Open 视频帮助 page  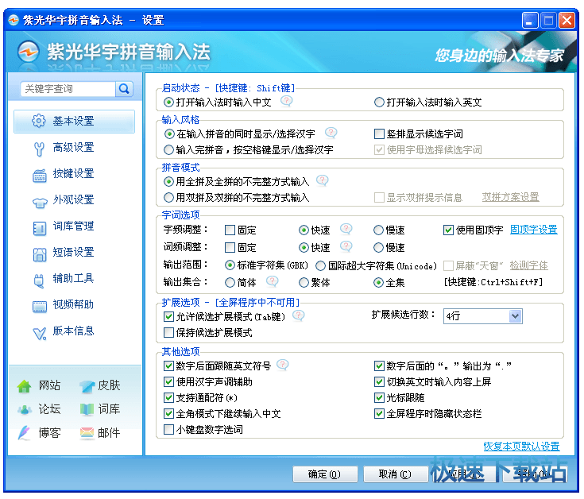[74, 305]
